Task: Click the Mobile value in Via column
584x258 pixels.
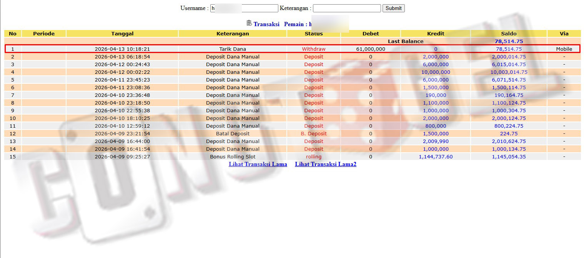Action: tap(564, 49)
